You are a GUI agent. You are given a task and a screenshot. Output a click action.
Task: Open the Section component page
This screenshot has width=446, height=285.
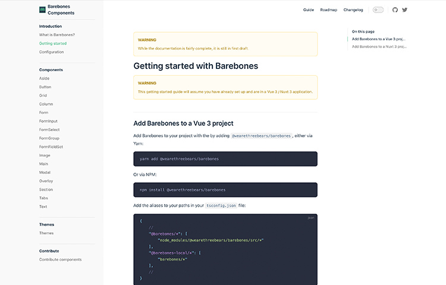tap(46, 189)
